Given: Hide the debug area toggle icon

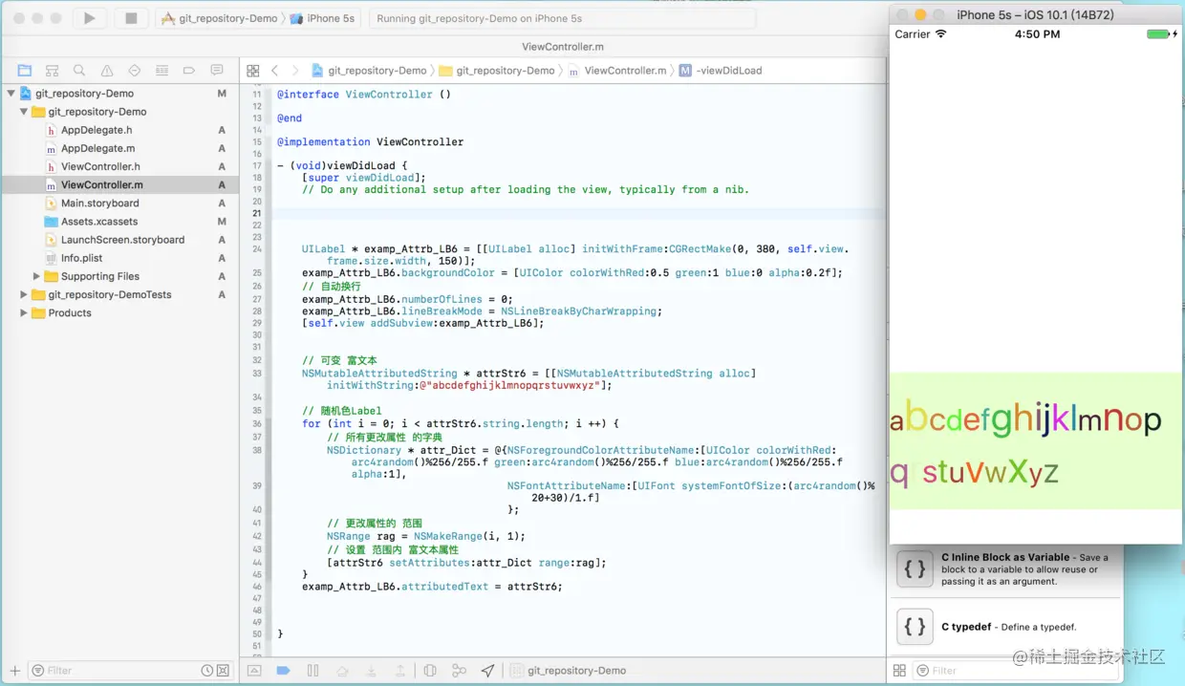Looking at the screenshot, I should 254,671.
